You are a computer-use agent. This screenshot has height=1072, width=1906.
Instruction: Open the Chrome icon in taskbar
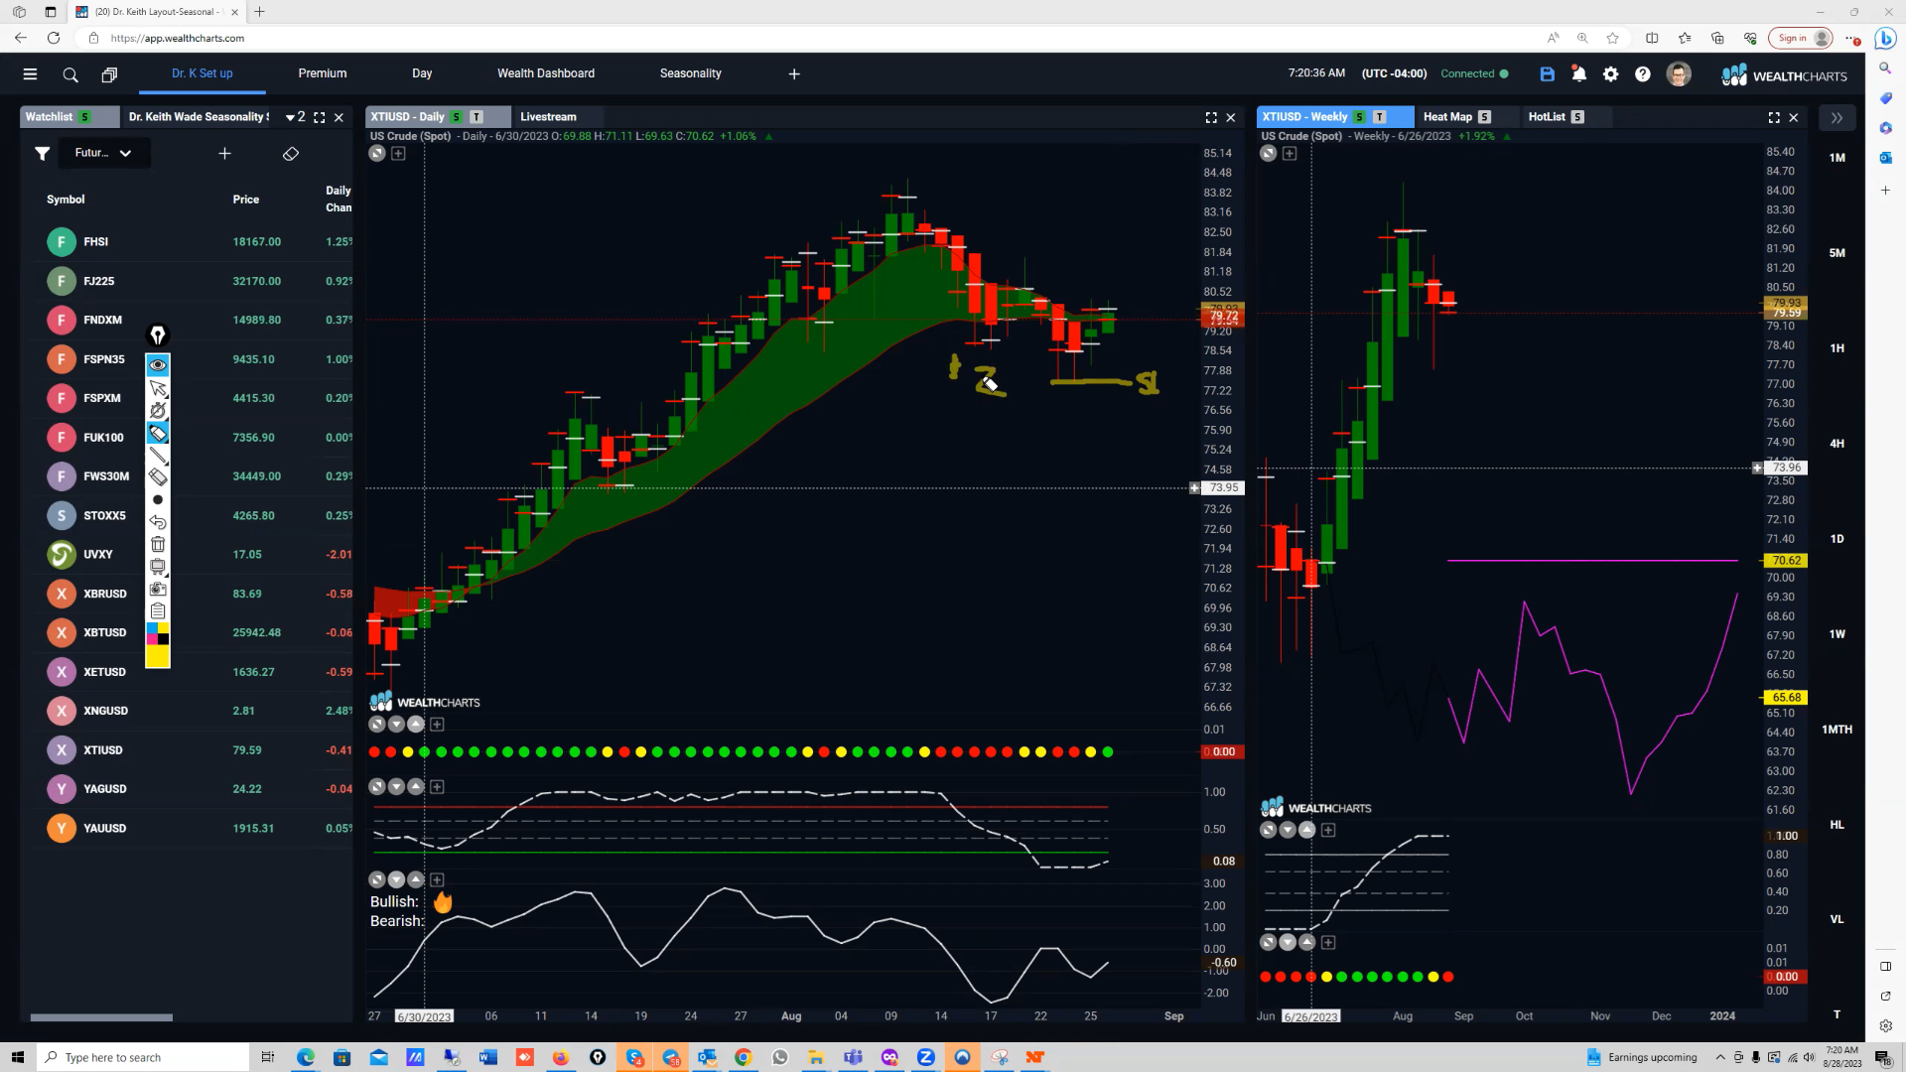pyautogui.click(x=743, y=1057)
